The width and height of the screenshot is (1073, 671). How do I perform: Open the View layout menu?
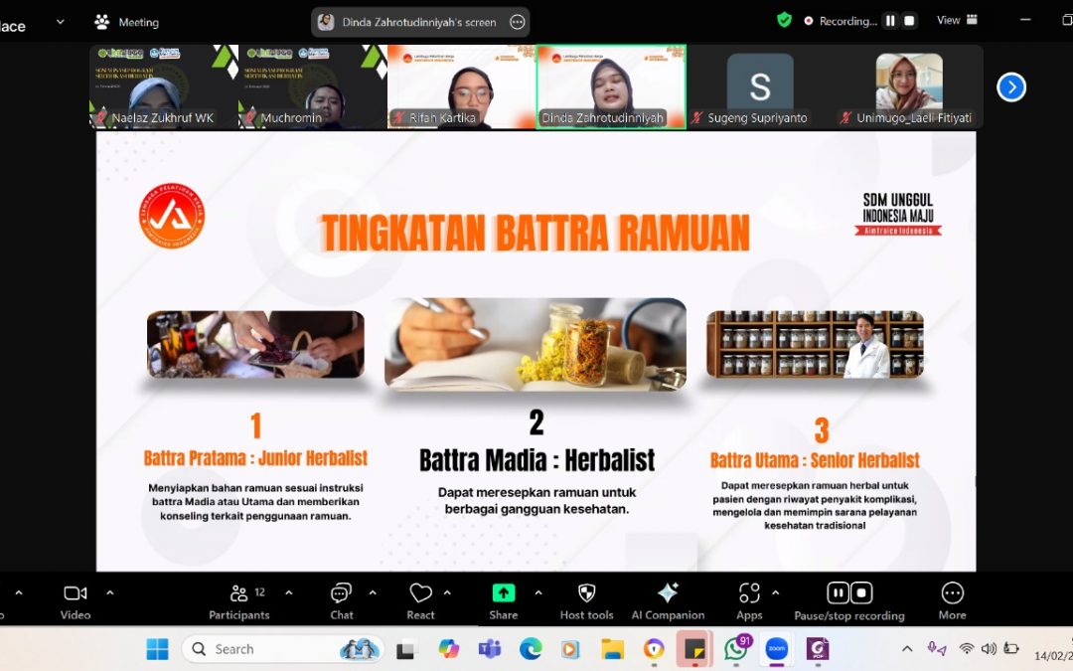957,20
